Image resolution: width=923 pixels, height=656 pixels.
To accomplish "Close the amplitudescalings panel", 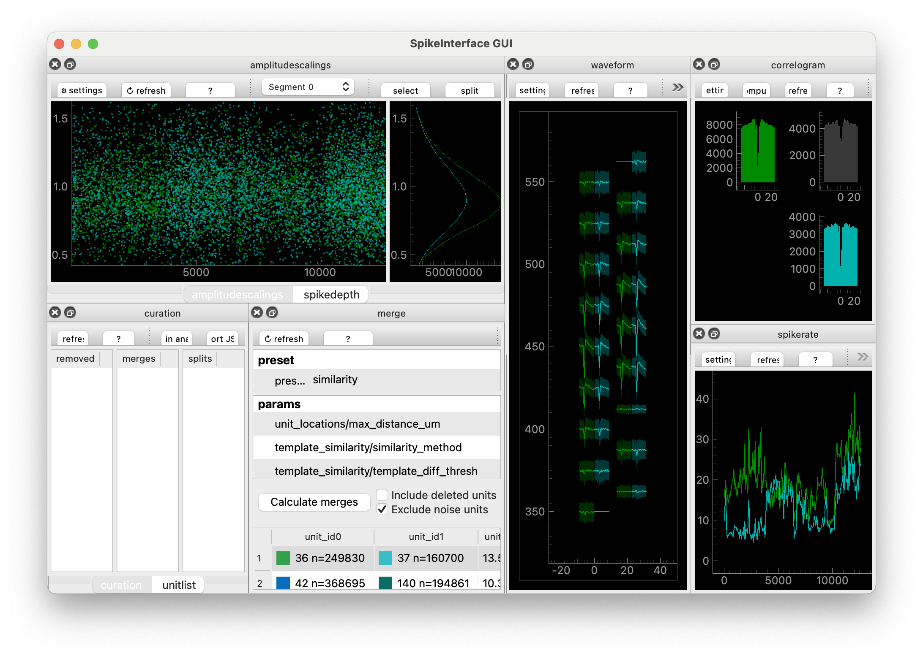I will click(x=55, y=65).
